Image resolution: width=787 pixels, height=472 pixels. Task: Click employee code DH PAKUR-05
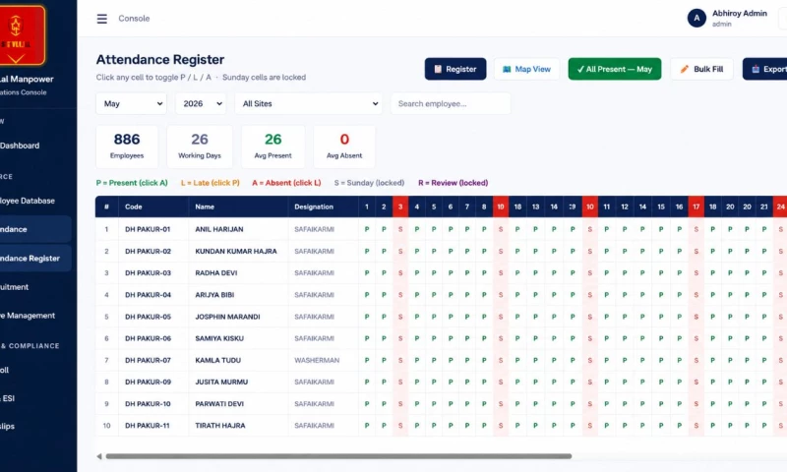pyautogui.click(x=149, y=317)
